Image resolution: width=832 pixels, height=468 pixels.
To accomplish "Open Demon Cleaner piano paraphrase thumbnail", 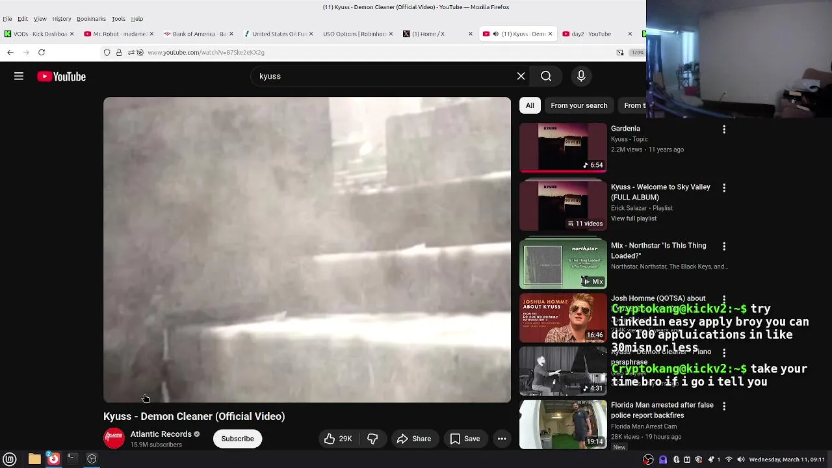I will pos(563,370).
